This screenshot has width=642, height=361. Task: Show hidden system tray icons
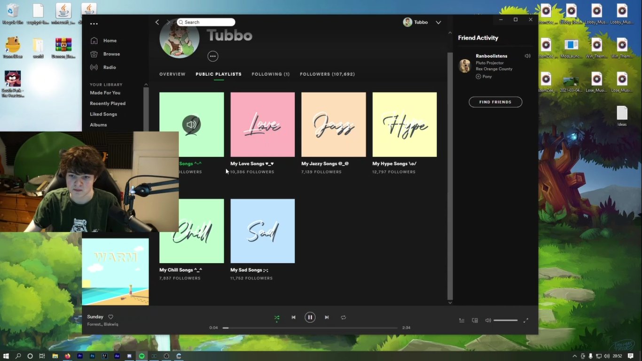(574, 356)
